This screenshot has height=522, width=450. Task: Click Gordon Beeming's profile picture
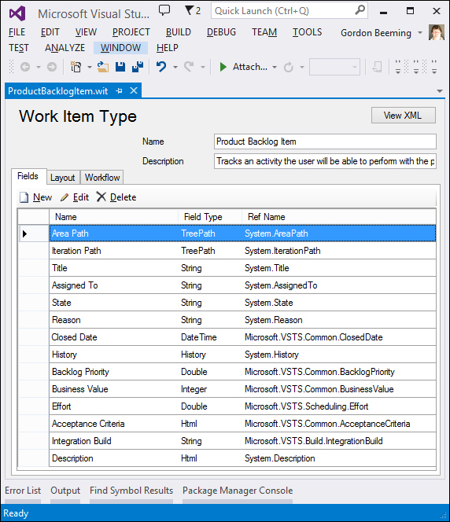(437, 32)
